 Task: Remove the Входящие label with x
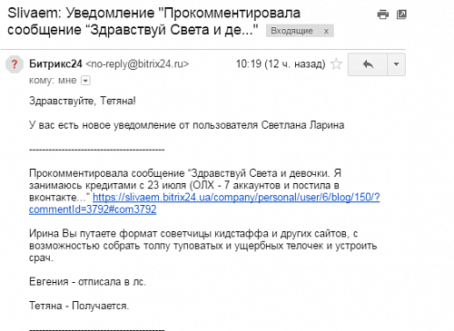326,31
